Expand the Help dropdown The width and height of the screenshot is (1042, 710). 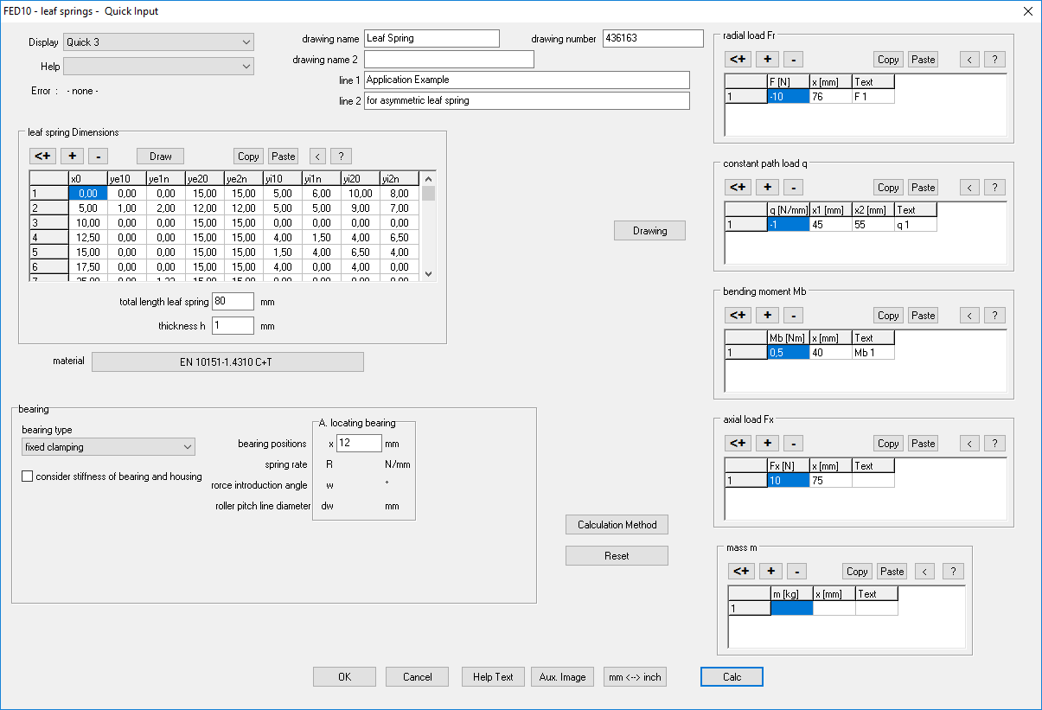[159, 67]
